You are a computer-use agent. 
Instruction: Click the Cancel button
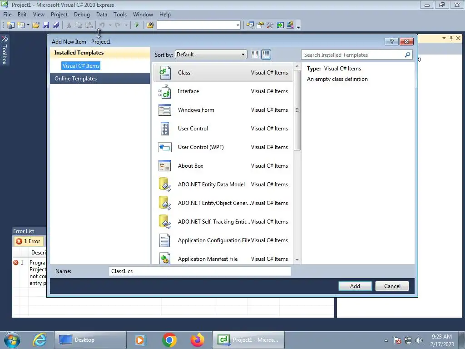[x=392, y=286]
